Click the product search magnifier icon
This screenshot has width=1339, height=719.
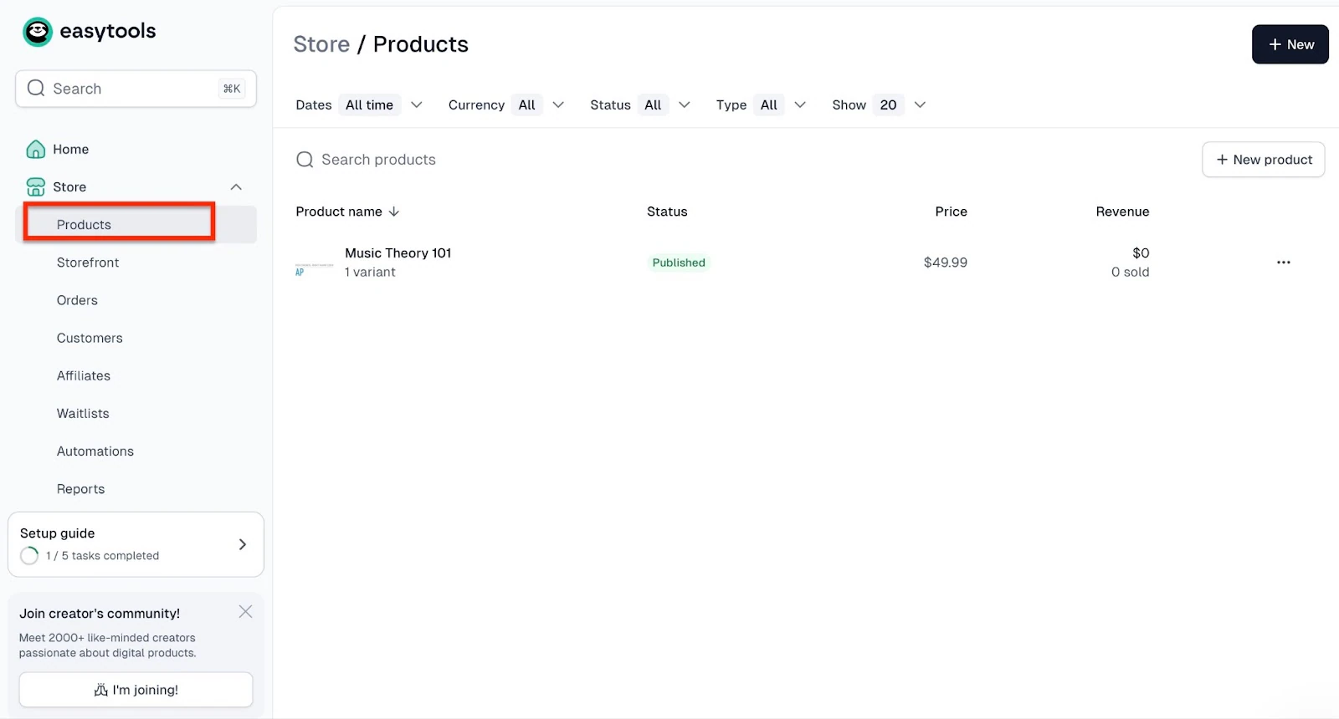tap(305, 160)
